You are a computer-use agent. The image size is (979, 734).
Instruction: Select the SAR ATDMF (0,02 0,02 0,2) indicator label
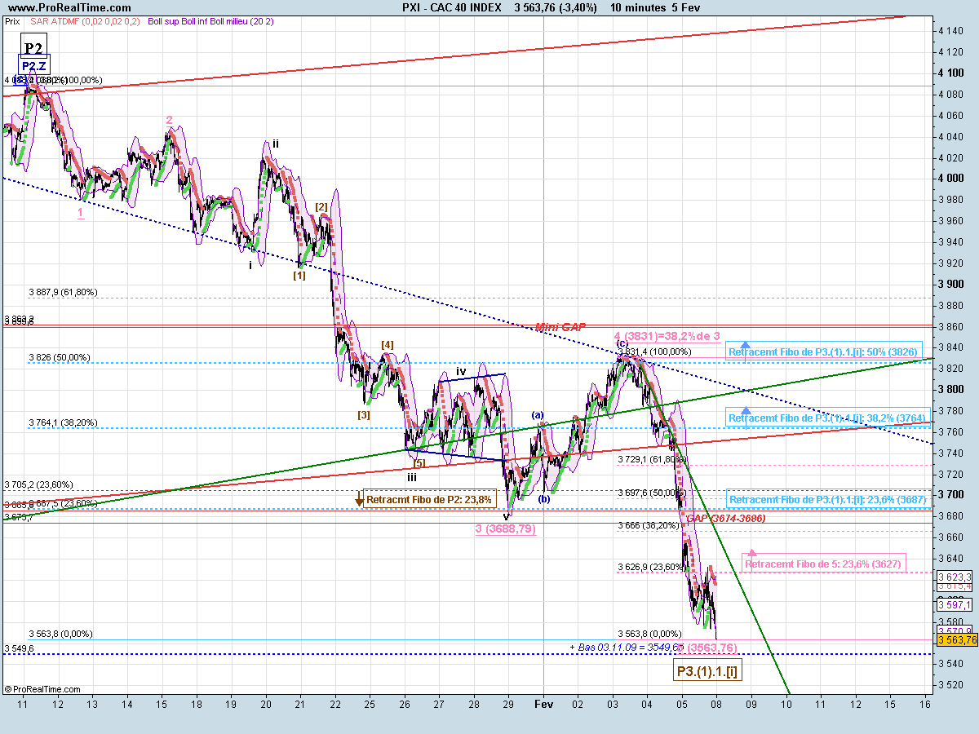pos(85,22)
